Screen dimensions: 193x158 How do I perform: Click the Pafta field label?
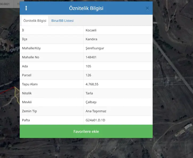pos(26,120)
